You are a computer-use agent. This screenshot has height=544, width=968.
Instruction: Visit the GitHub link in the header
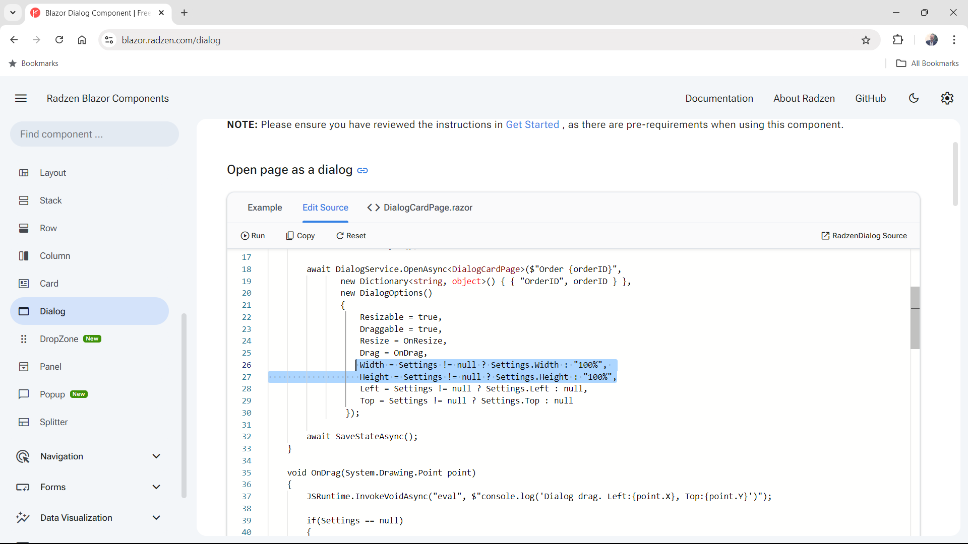pyautogui.click(x=870, y=98)
